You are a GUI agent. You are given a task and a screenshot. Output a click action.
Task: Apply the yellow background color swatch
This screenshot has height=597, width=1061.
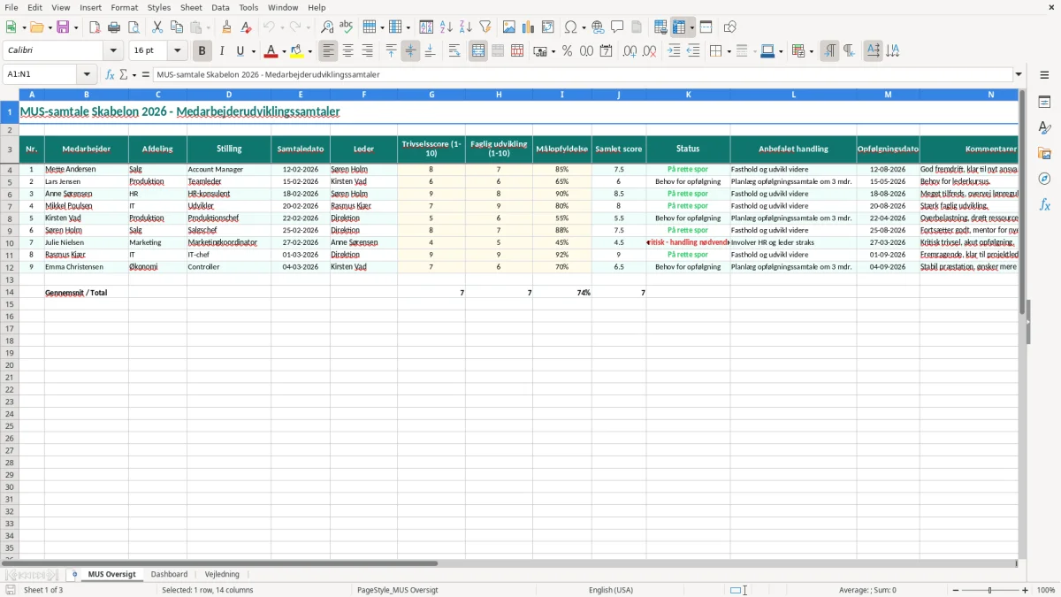click(298, 51)
